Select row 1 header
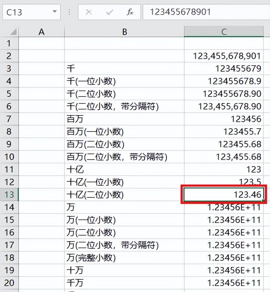The height and width of the screenshot is (292, 270). [9, 43]
